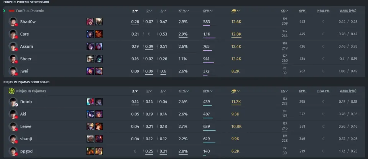Click the gold coin icon in Ninjas header
Image resolution: width=368 pixels, height=159 pixels.
[x=234, y=91]
